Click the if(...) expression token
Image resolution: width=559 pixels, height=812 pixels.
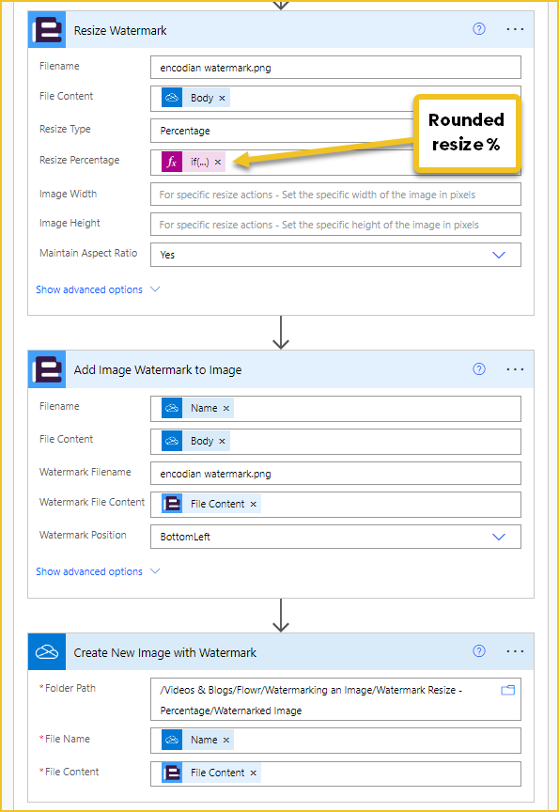coord(194,162)
